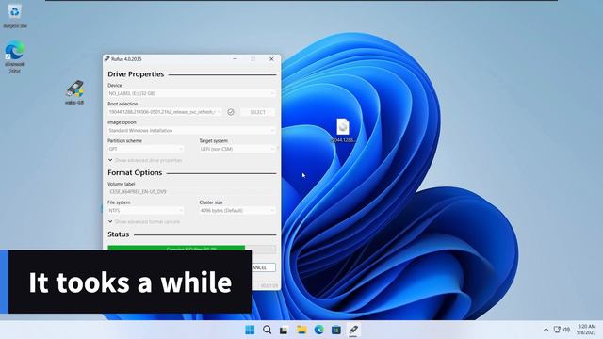The image size is (603, 339).
Task: Click the checksum checkmark icon beside Boot selection
Action: click(231, 112)
